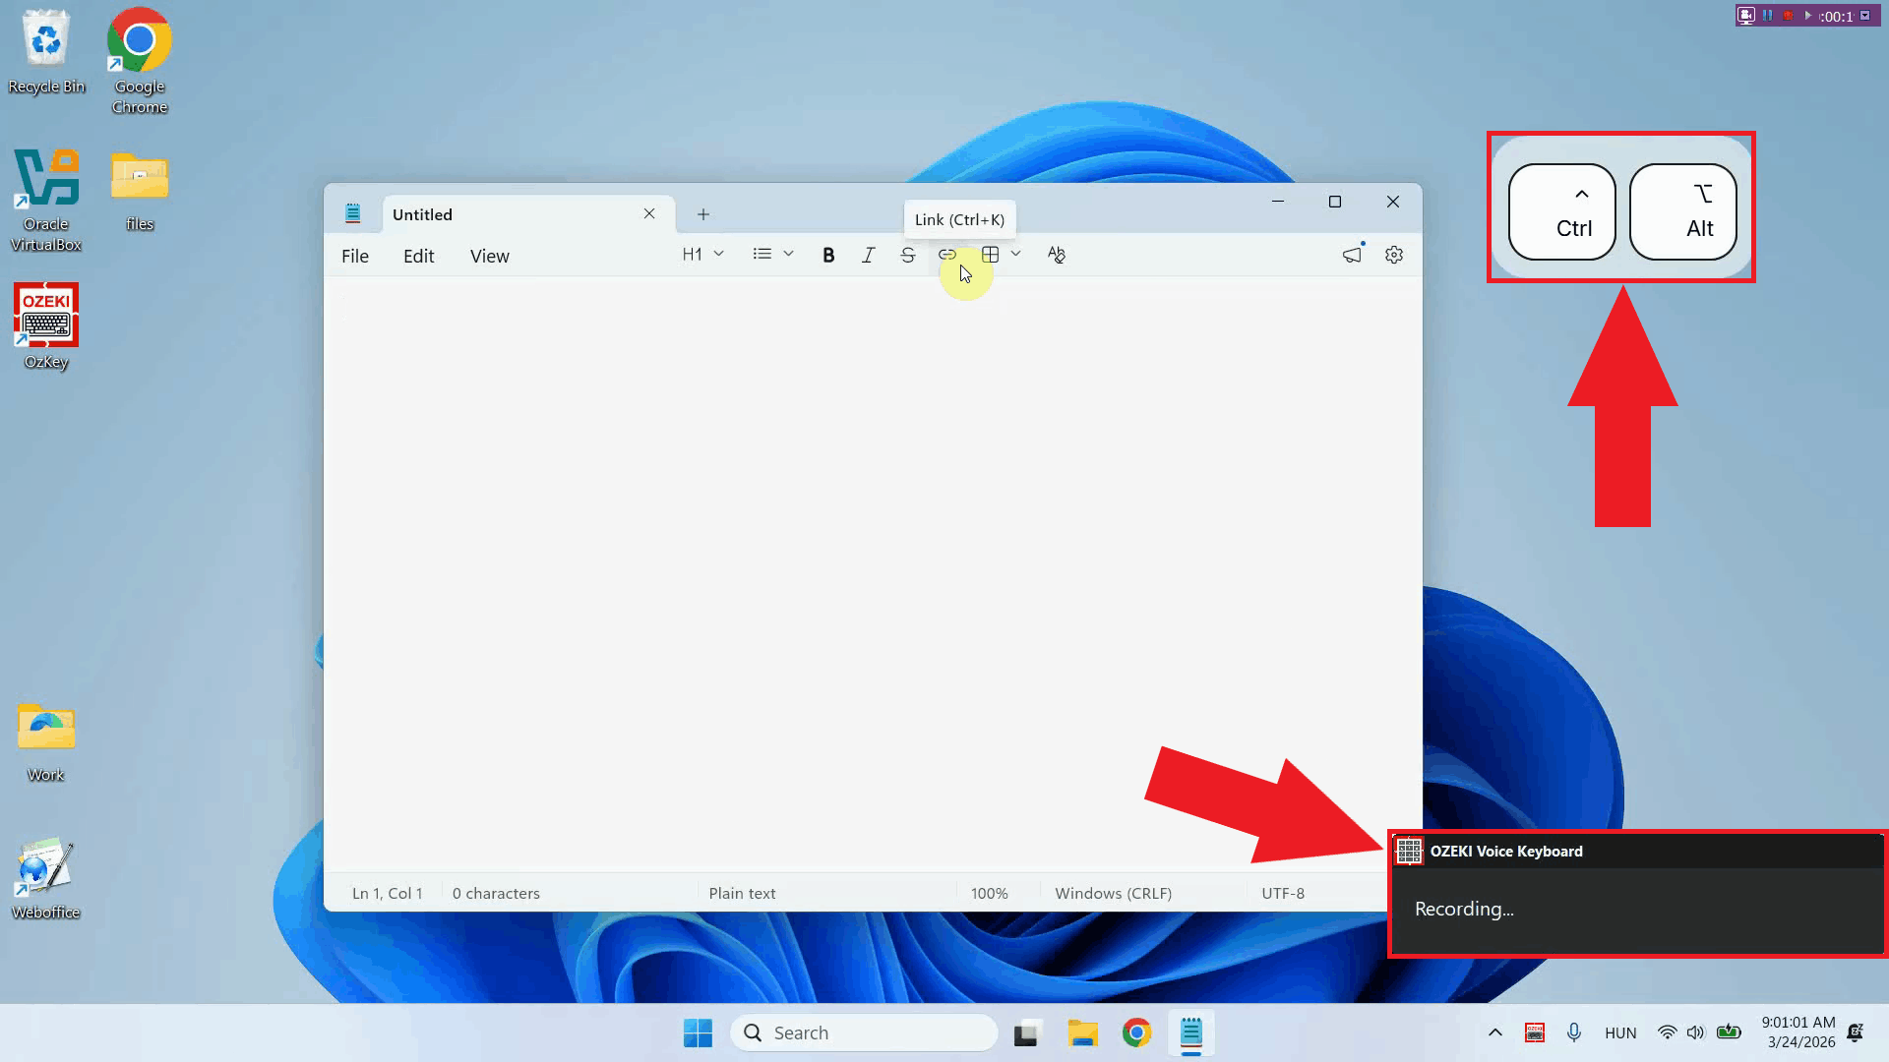Insert a table using the table icon
The height and width of the screenshot is (1062, 1889).
(991, 255)
